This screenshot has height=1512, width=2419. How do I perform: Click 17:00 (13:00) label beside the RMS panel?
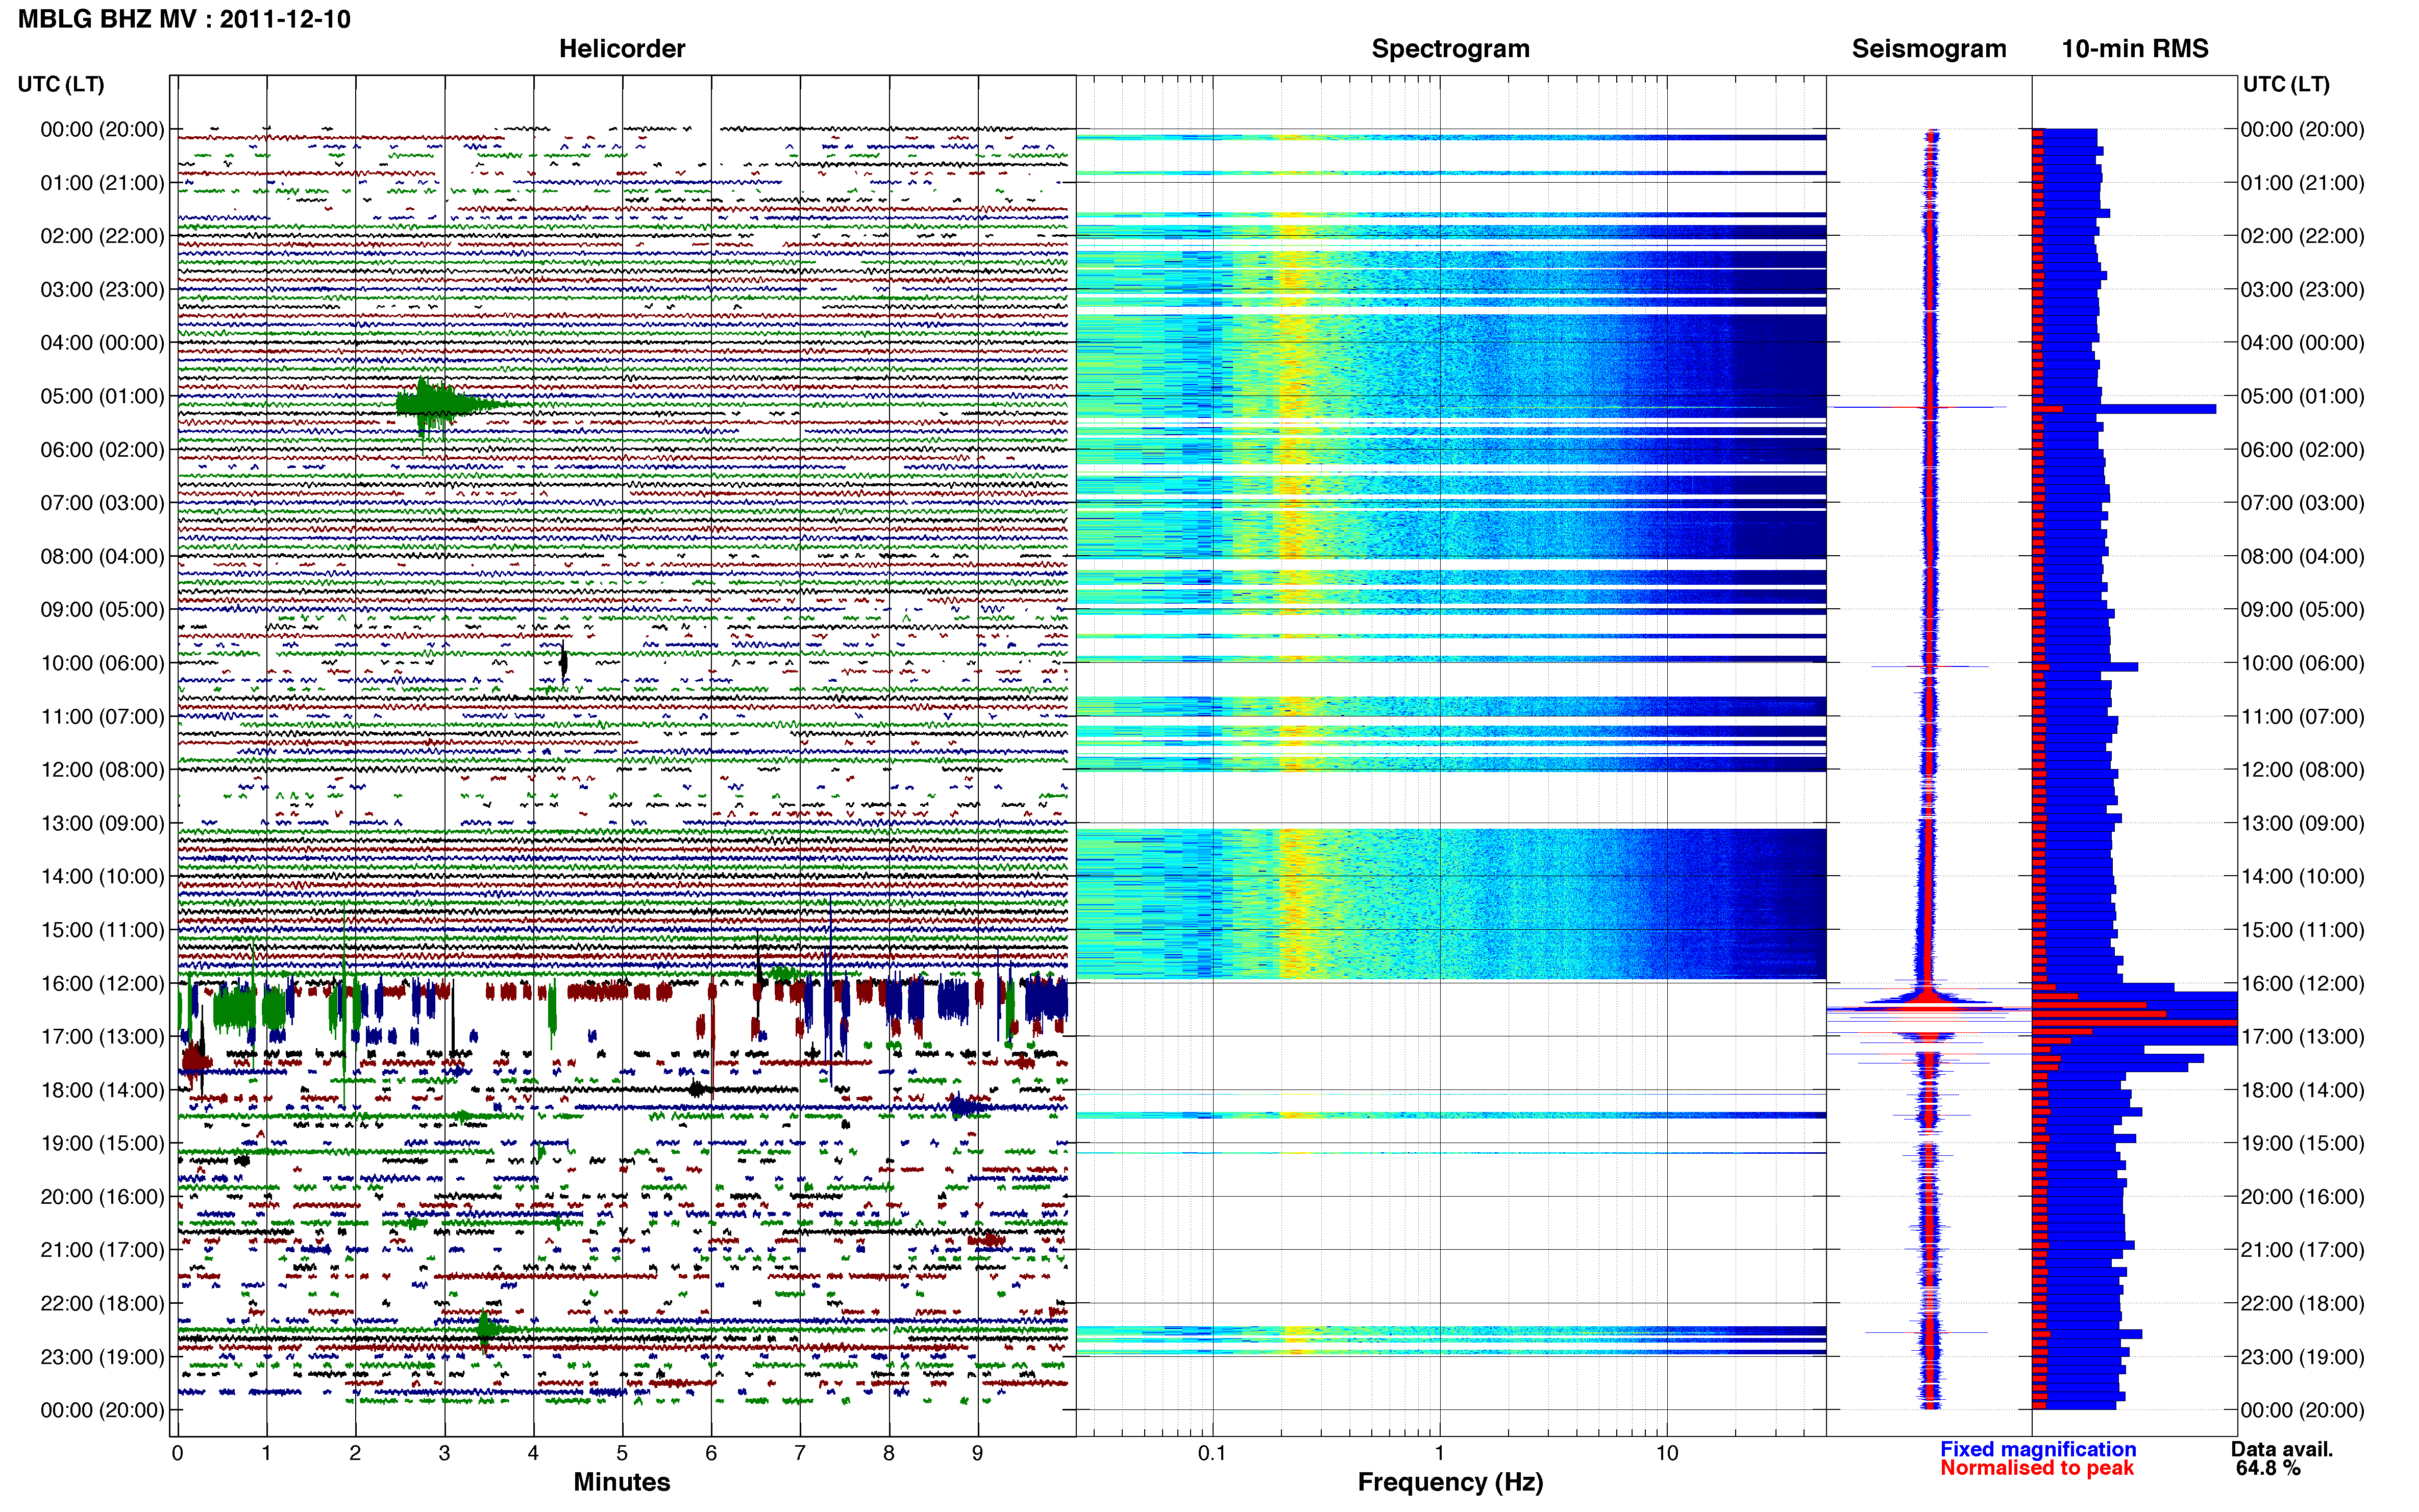2303,1036
